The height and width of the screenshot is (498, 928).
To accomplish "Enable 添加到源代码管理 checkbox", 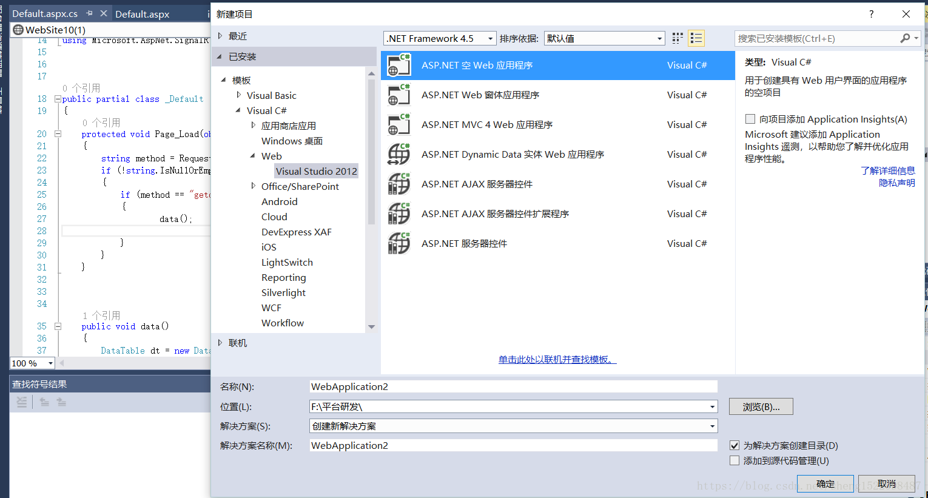I will (x=735, y=460).
